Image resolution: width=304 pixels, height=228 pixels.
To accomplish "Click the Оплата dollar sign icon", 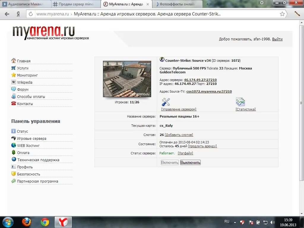I will [x=14, y=152].
